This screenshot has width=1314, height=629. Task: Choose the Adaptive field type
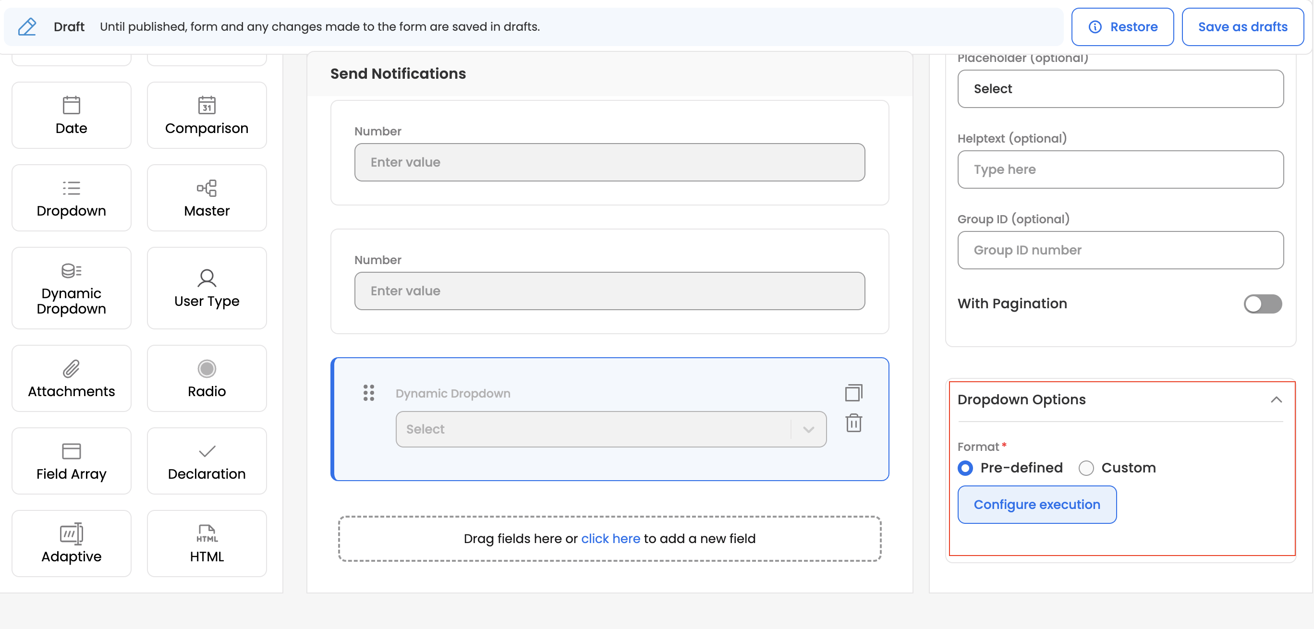pyautogui.click(x=72, y=544)
